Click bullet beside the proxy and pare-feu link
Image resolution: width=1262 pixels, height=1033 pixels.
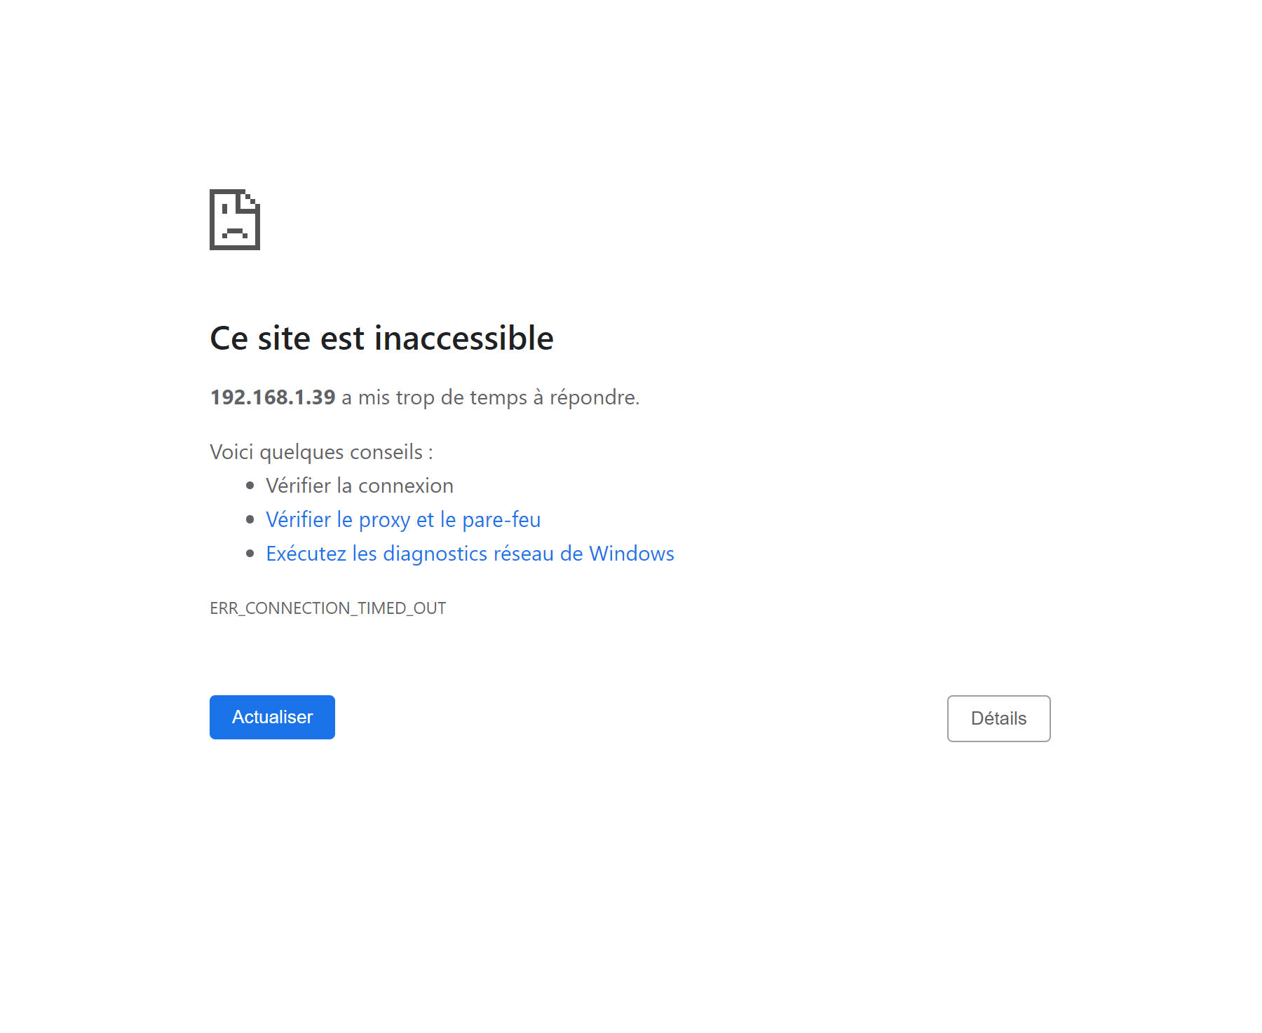point(250,519)
